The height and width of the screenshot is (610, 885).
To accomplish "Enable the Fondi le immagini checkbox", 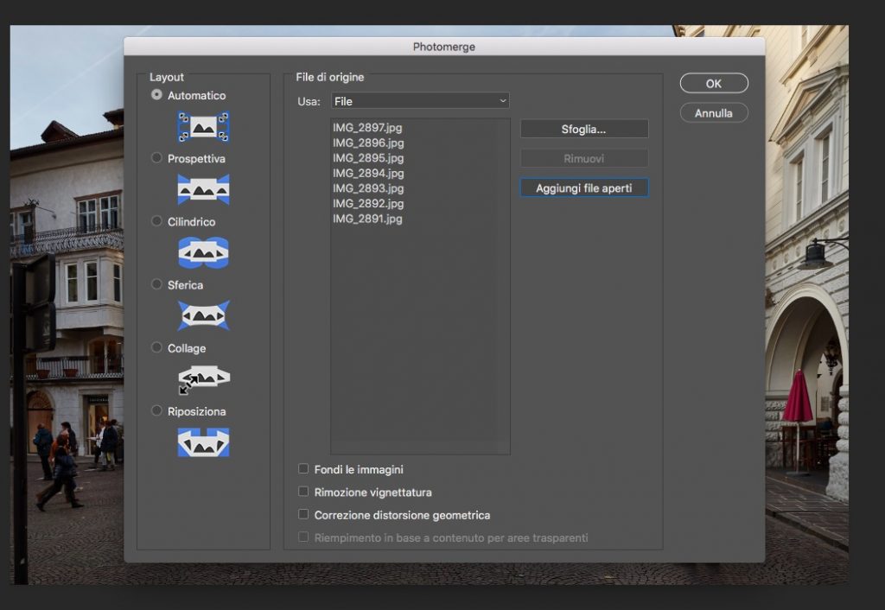I will click(x=303, y=469).
